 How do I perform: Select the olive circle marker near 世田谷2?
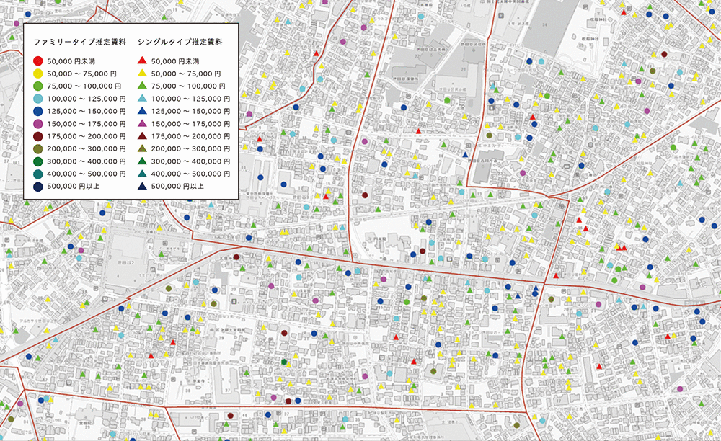tap(168, 288)
